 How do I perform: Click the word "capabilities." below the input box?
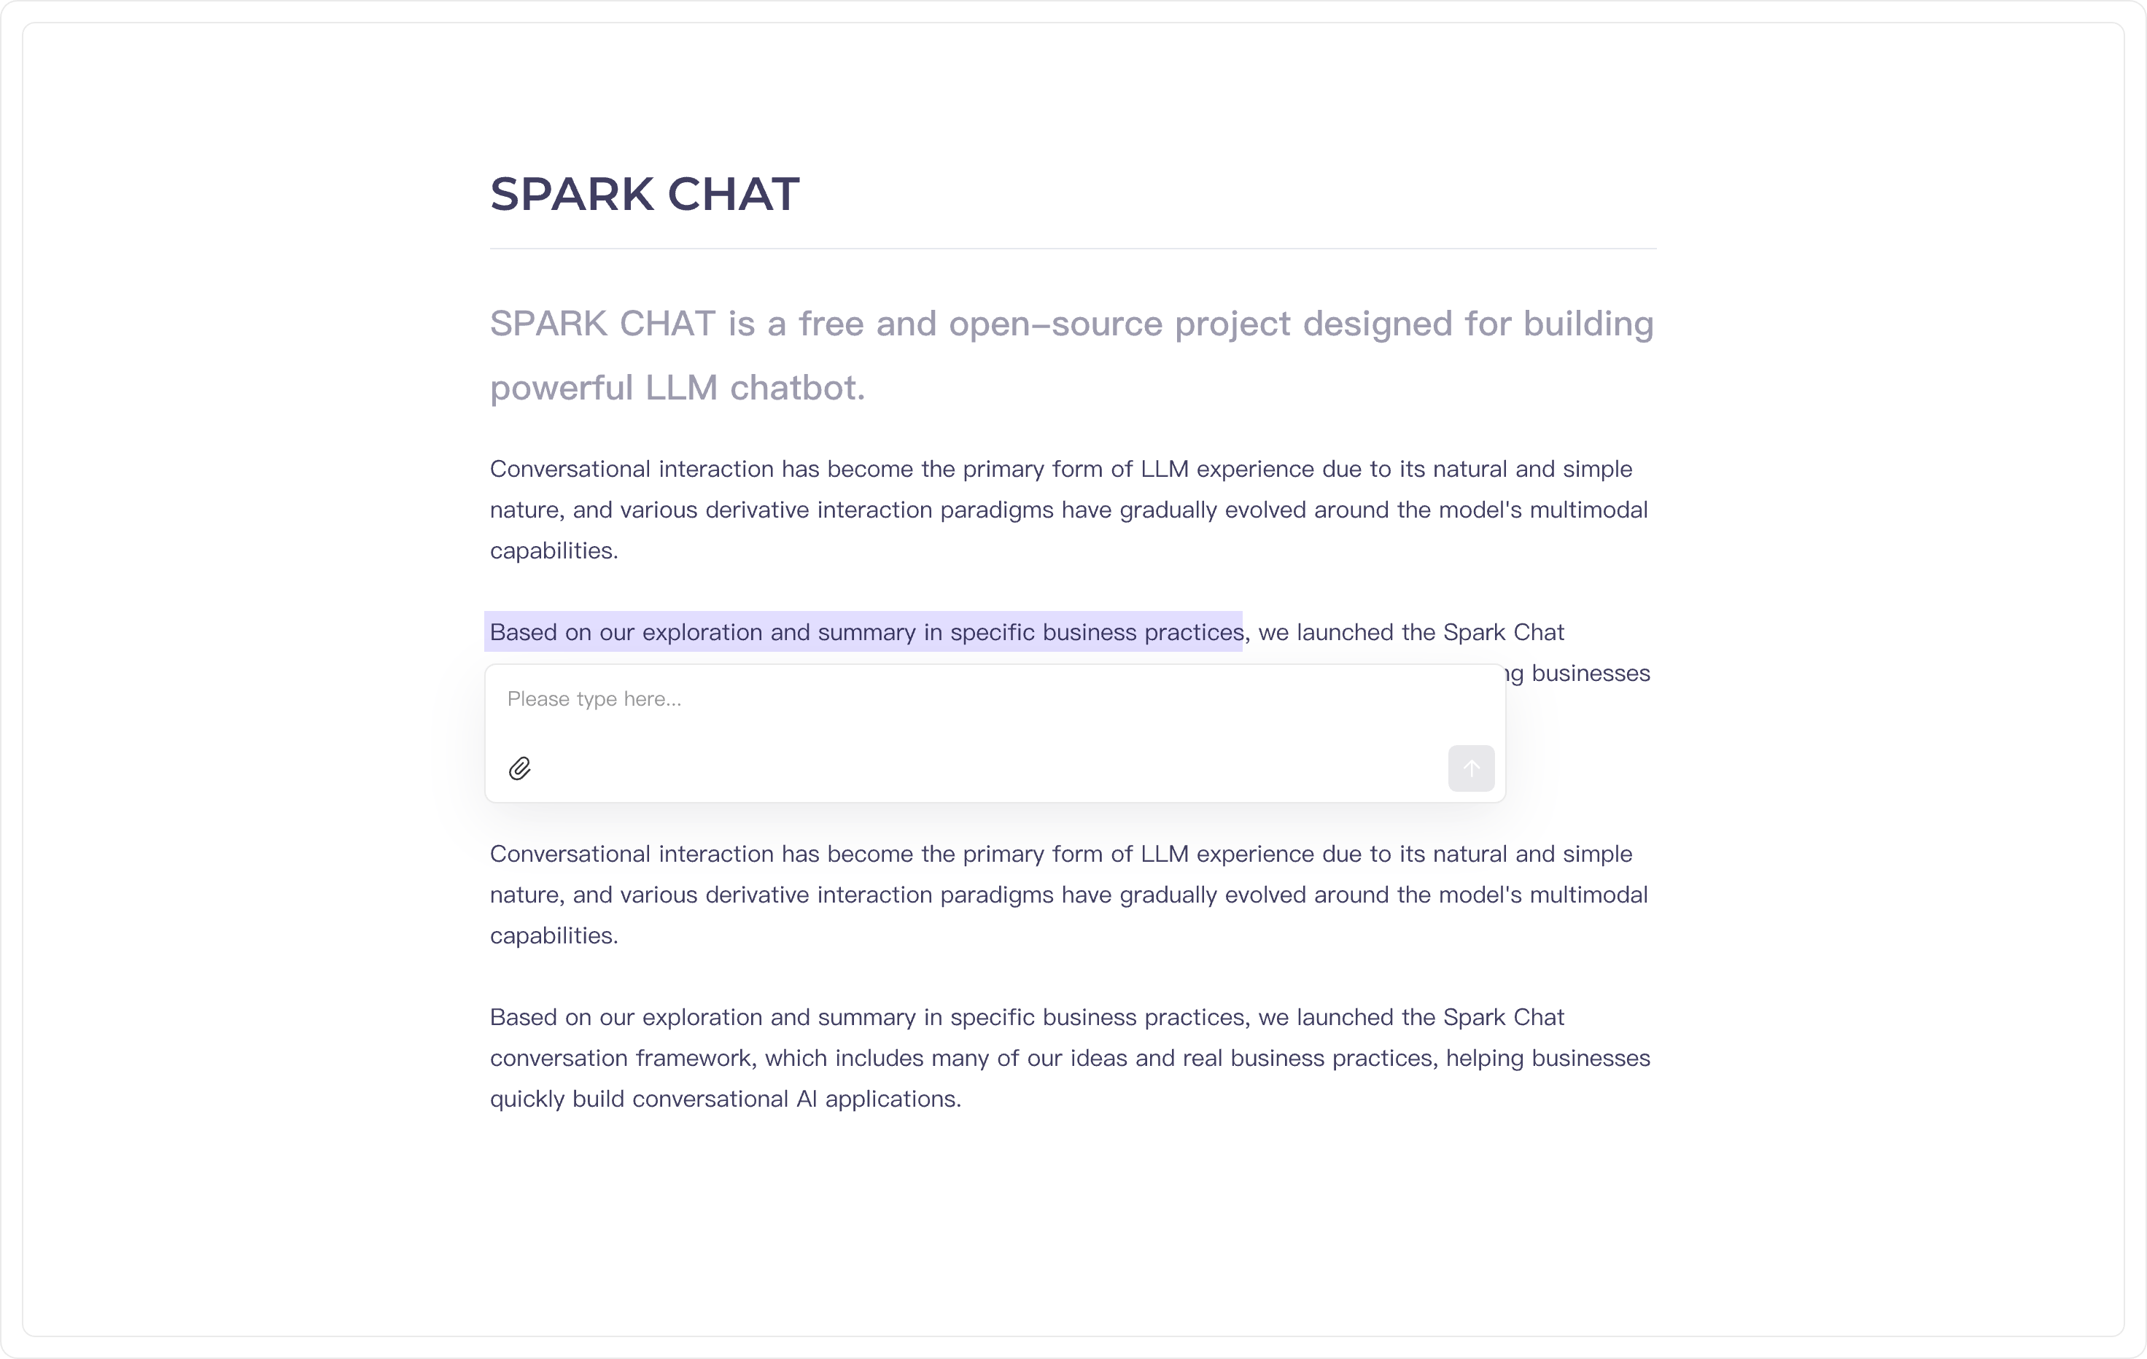[x=554, y=937]
